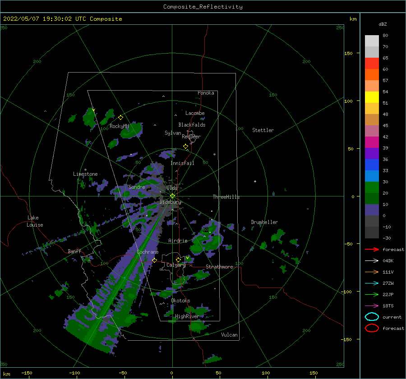The width and height of the screenshot is (406, 379).
Task: Select the red 60–65 dBZ swatch
Action: coord(372,64)
